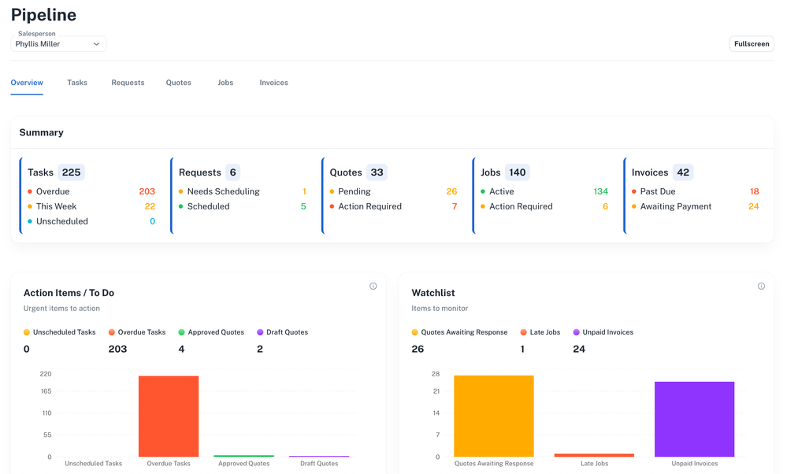Click the yellow Quotes Awaiting Response bar
This screenshot has width=787, height=474.
point(494,416)
